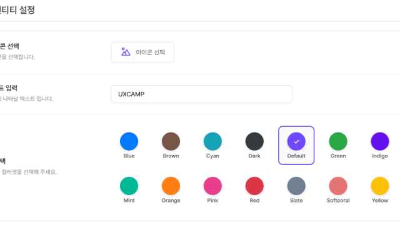Click the Softcoral label text

pyautogui.click(x=338, y=201)
